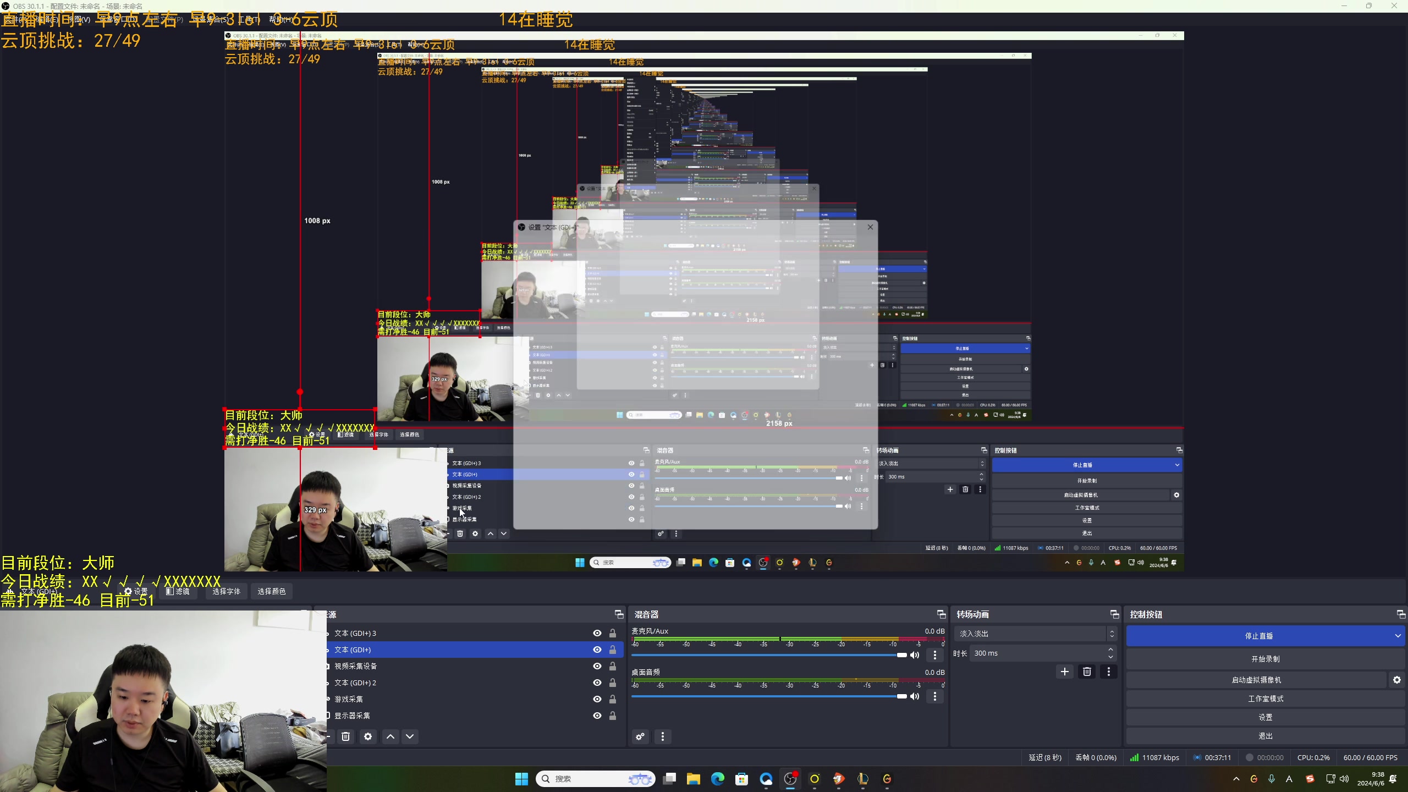Open selected source properties gear icon
1408x792 pixels.
click(x=368, y=736)
